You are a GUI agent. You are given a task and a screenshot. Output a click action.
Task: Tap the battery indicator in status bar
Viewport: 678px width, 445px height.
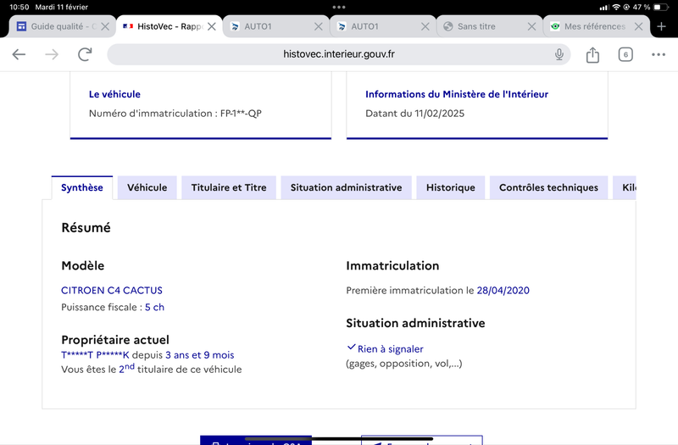[661, 7]
